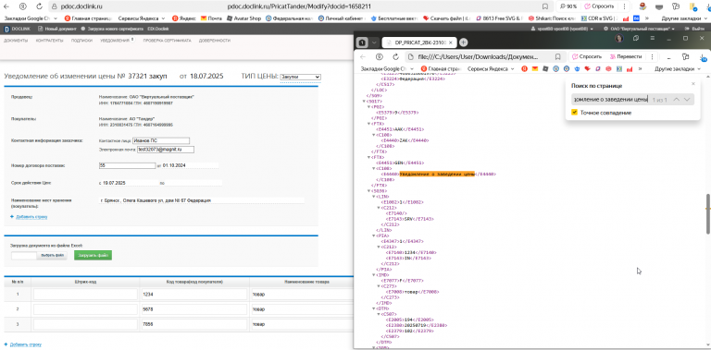Click Перевести in the XML window

[x=626, y=57]
